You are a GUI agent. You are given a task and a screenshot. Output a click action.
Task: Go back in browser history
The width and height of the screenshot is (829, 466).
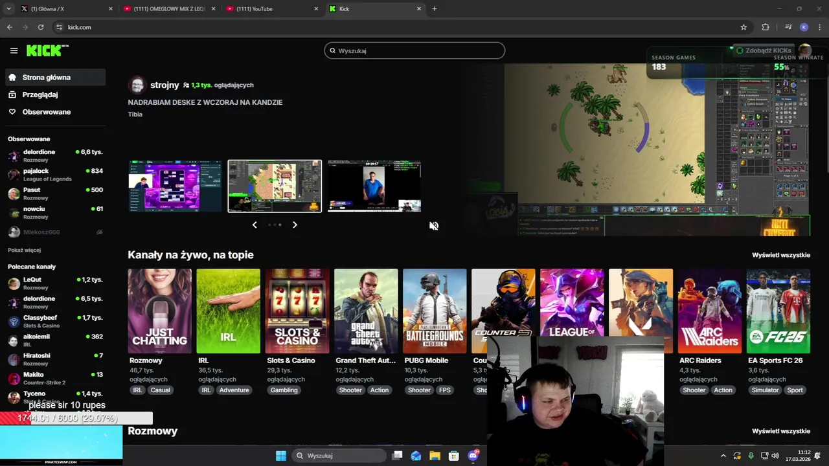point(10,27)
